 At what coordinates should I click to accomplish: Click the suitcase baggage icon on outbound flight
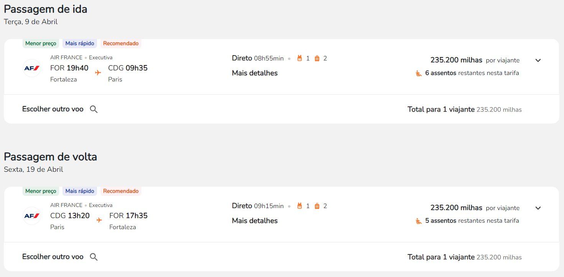coord(317,58)
